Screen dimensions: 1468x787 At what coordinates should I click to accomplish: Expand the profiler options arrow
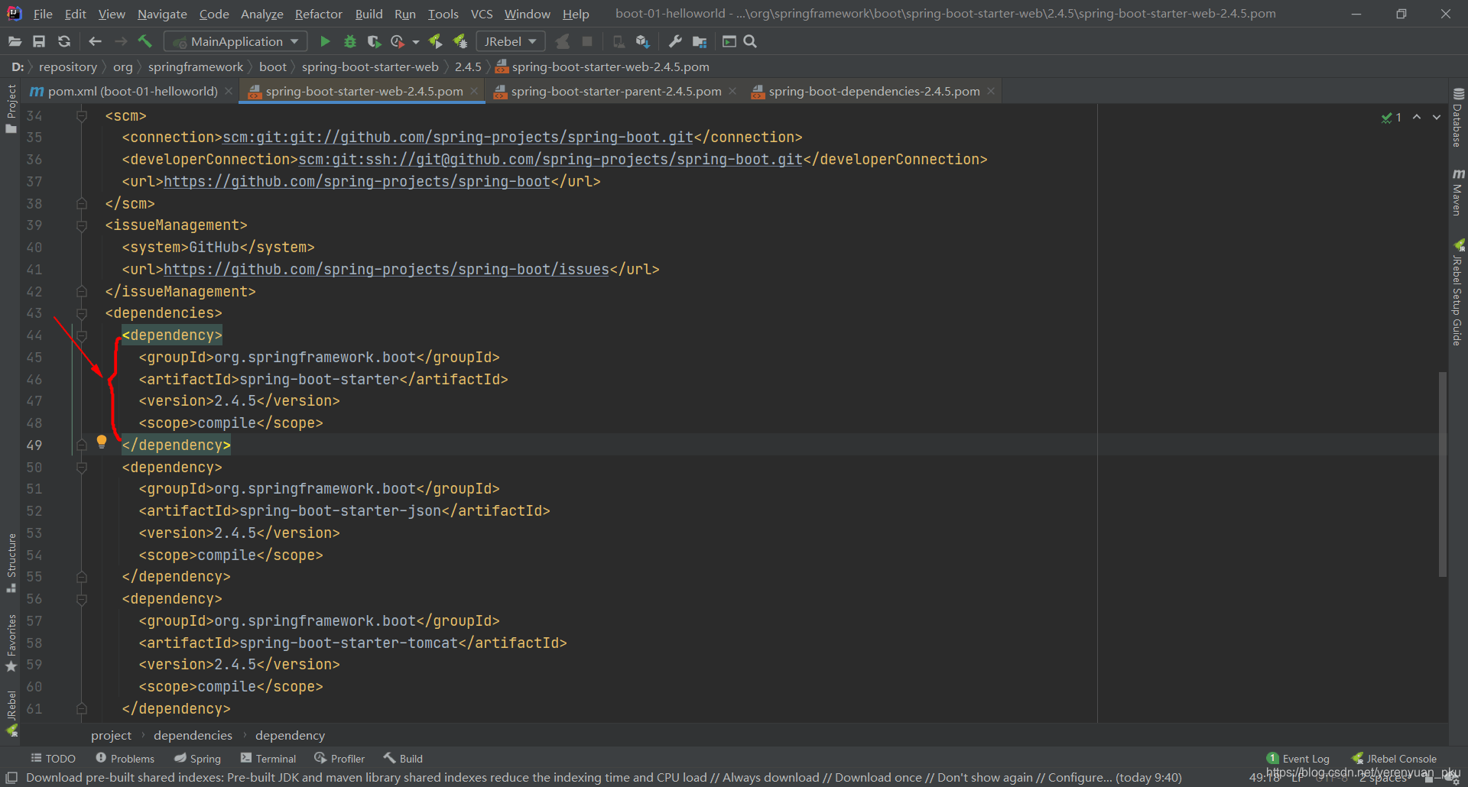click(416, 42)
